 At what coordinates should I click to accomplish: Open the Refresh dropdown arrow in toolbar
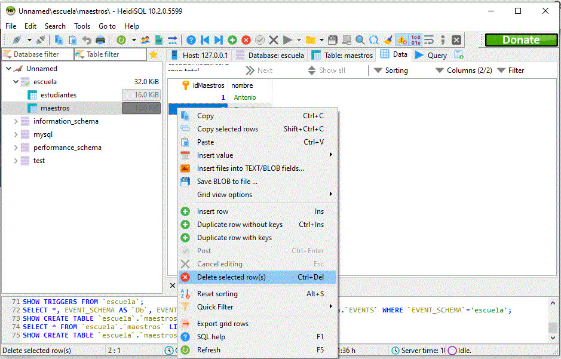pos(134,40)
